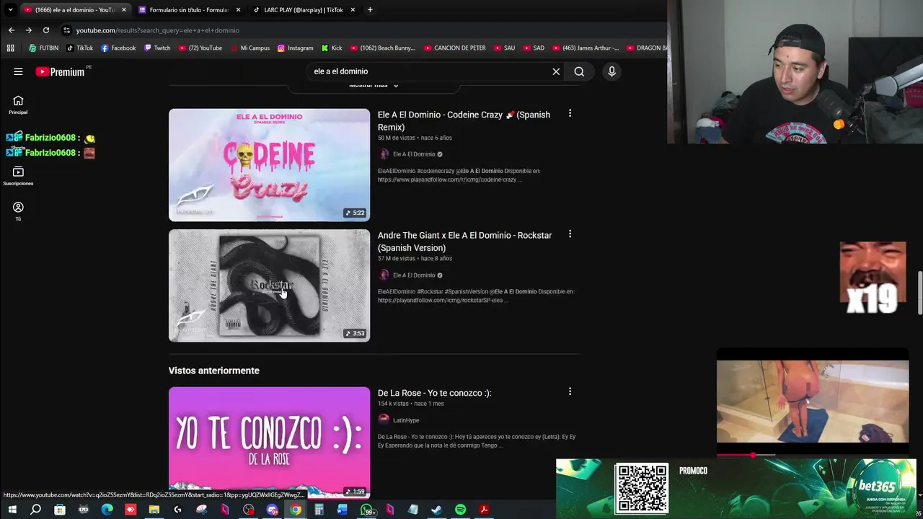Activate voice search microphone button
Image resolution: width=923 pixels, height=519 pixels.
[x=611, y=71]
